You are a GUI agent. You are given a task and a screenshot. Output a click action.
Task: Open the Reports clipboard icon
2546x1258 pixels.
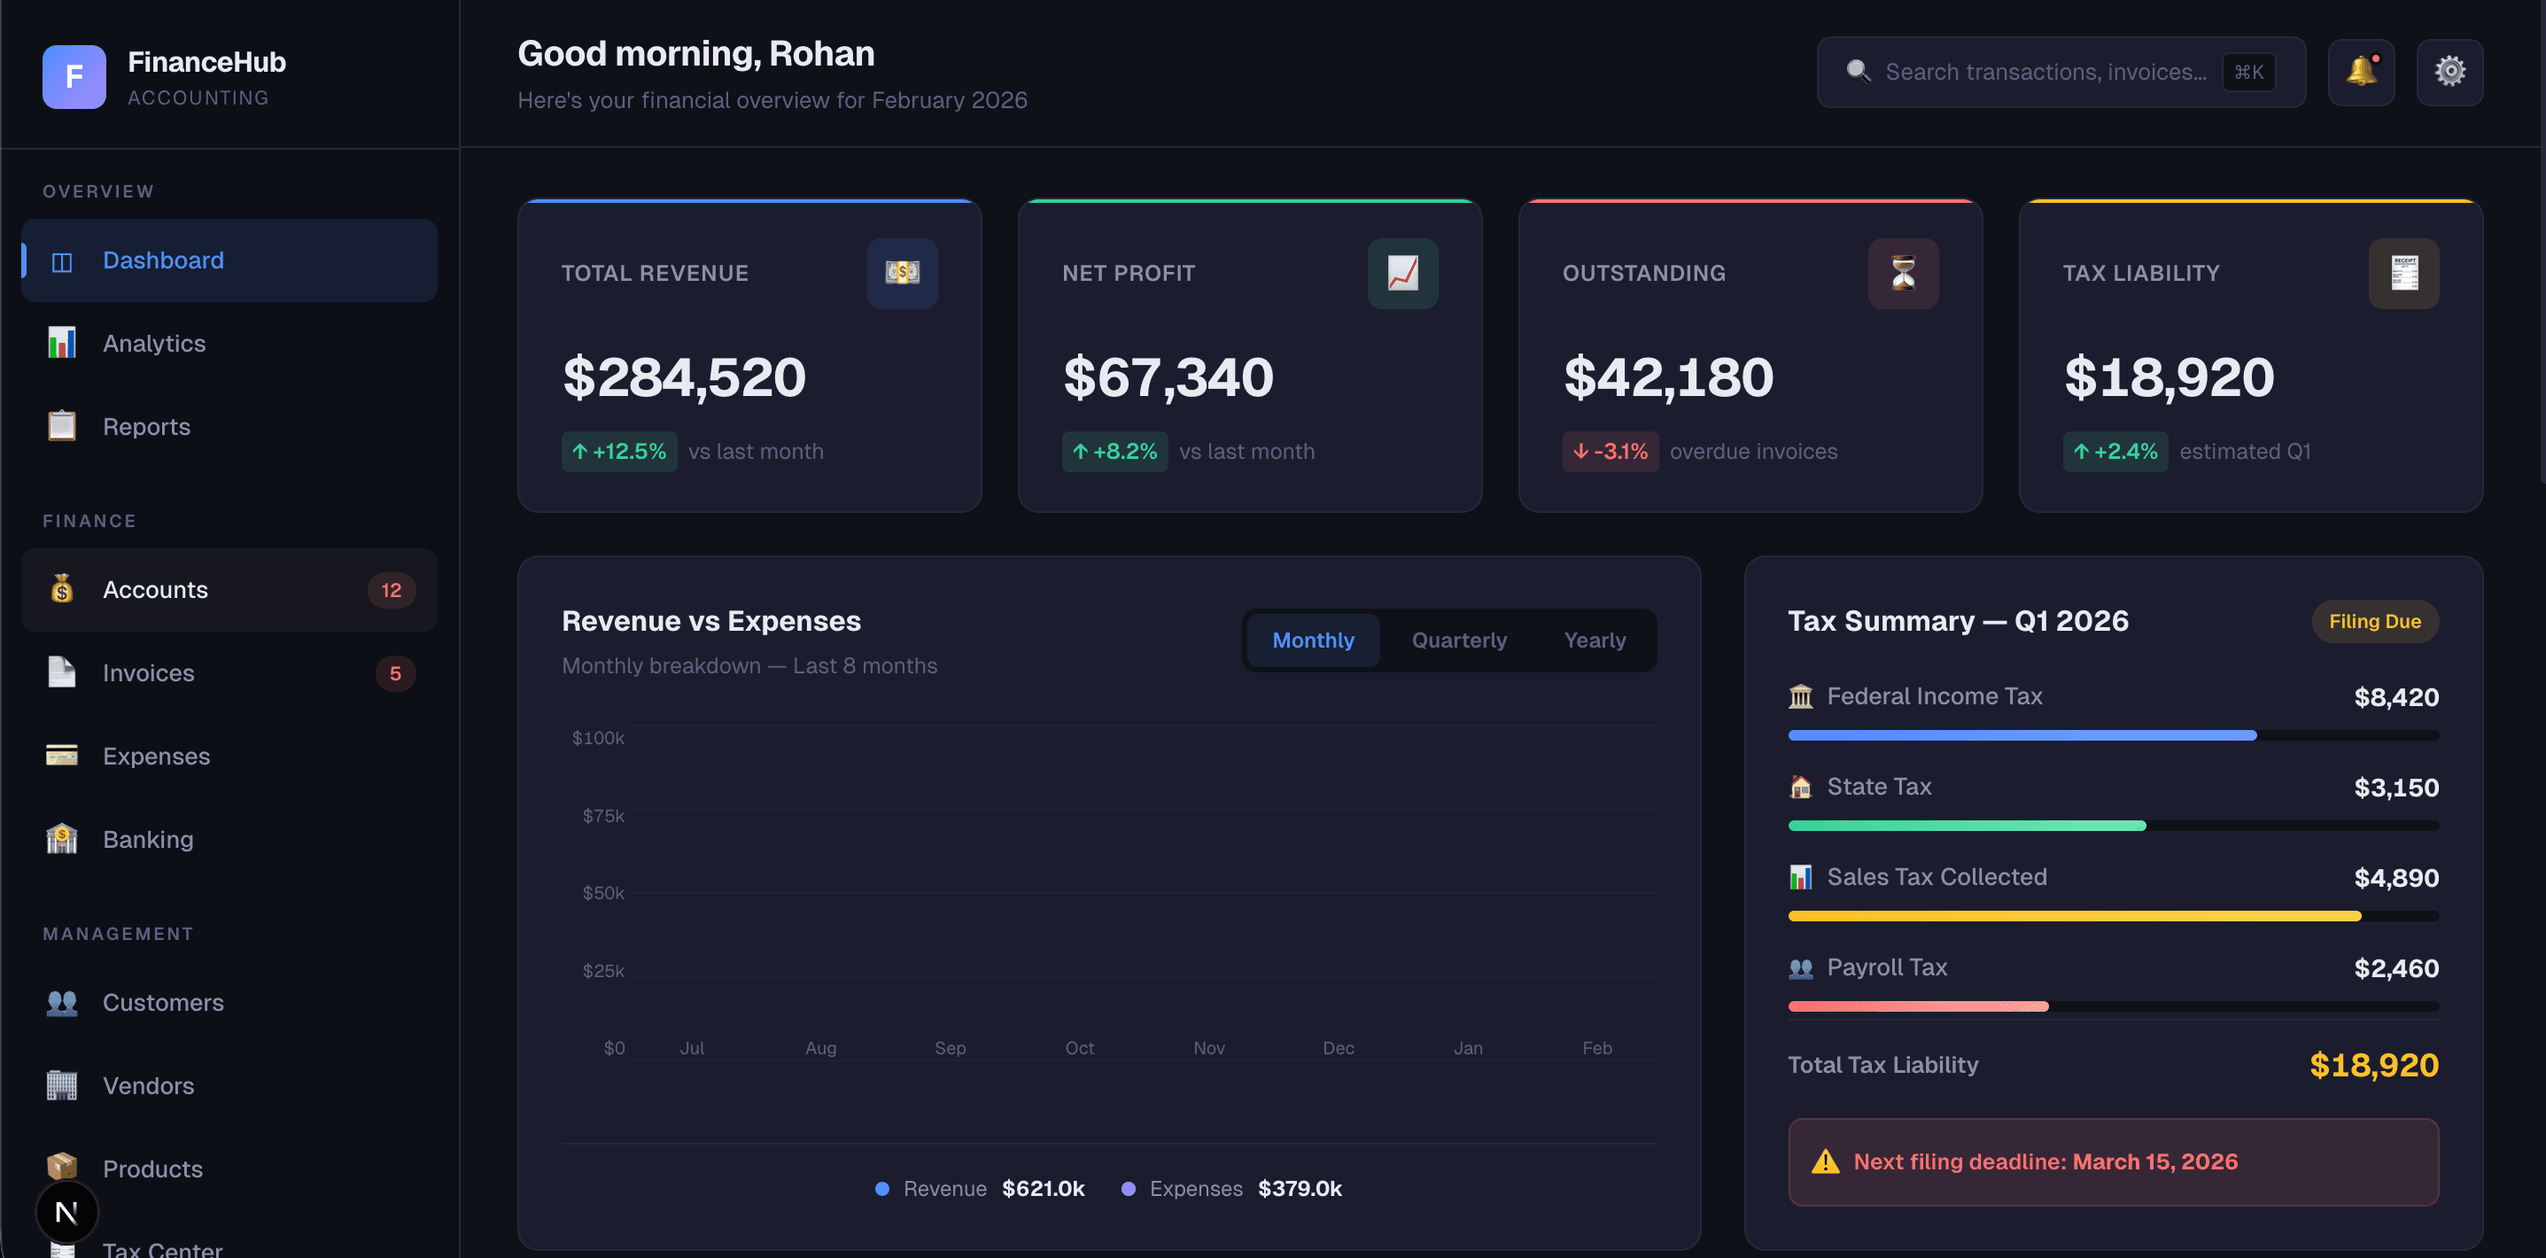coord(61,426)
